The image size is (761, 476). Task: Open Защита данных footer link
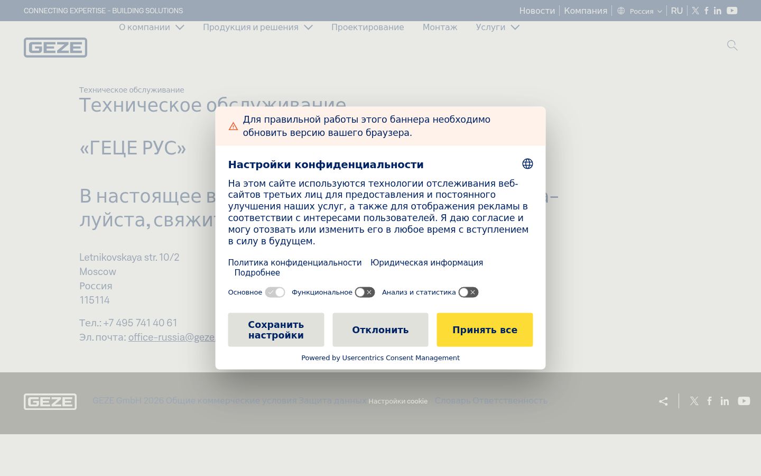[x=333, y=401]
